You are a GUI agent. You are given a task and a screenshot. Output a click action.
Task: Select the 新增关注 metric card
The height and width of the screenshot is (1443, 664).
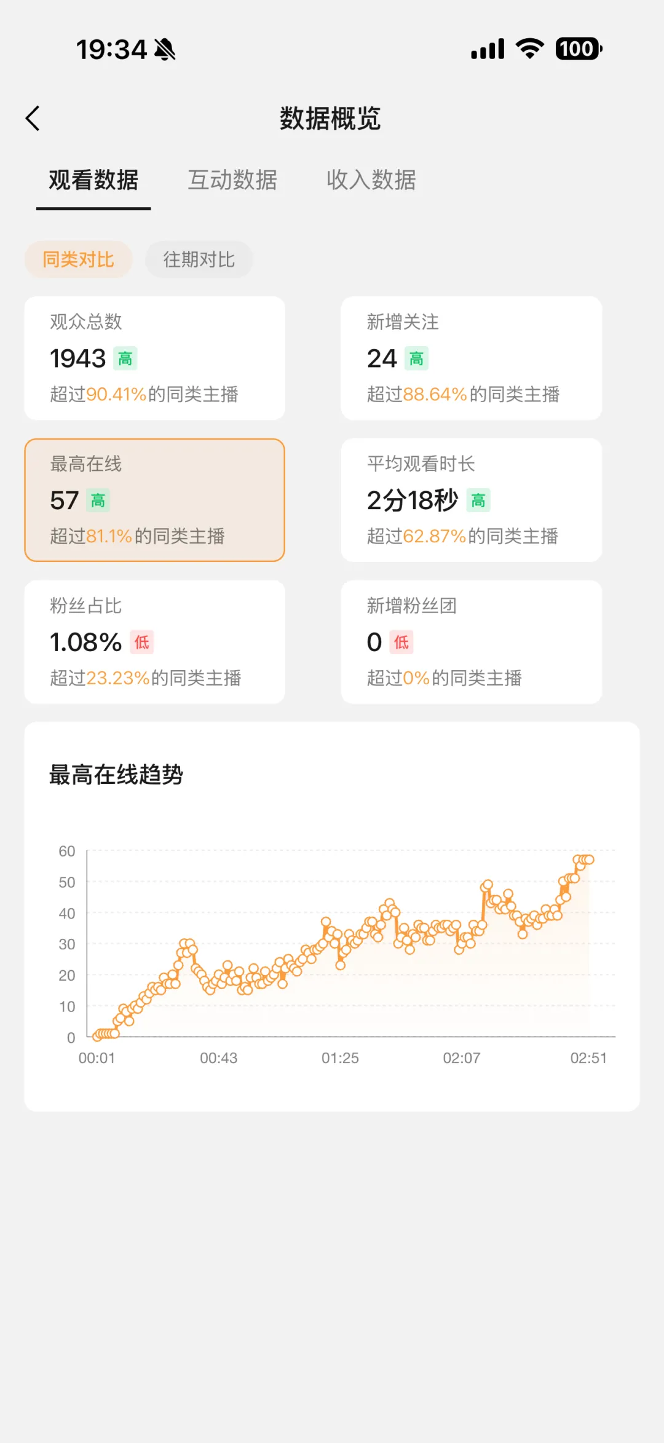tap(472, 358)
